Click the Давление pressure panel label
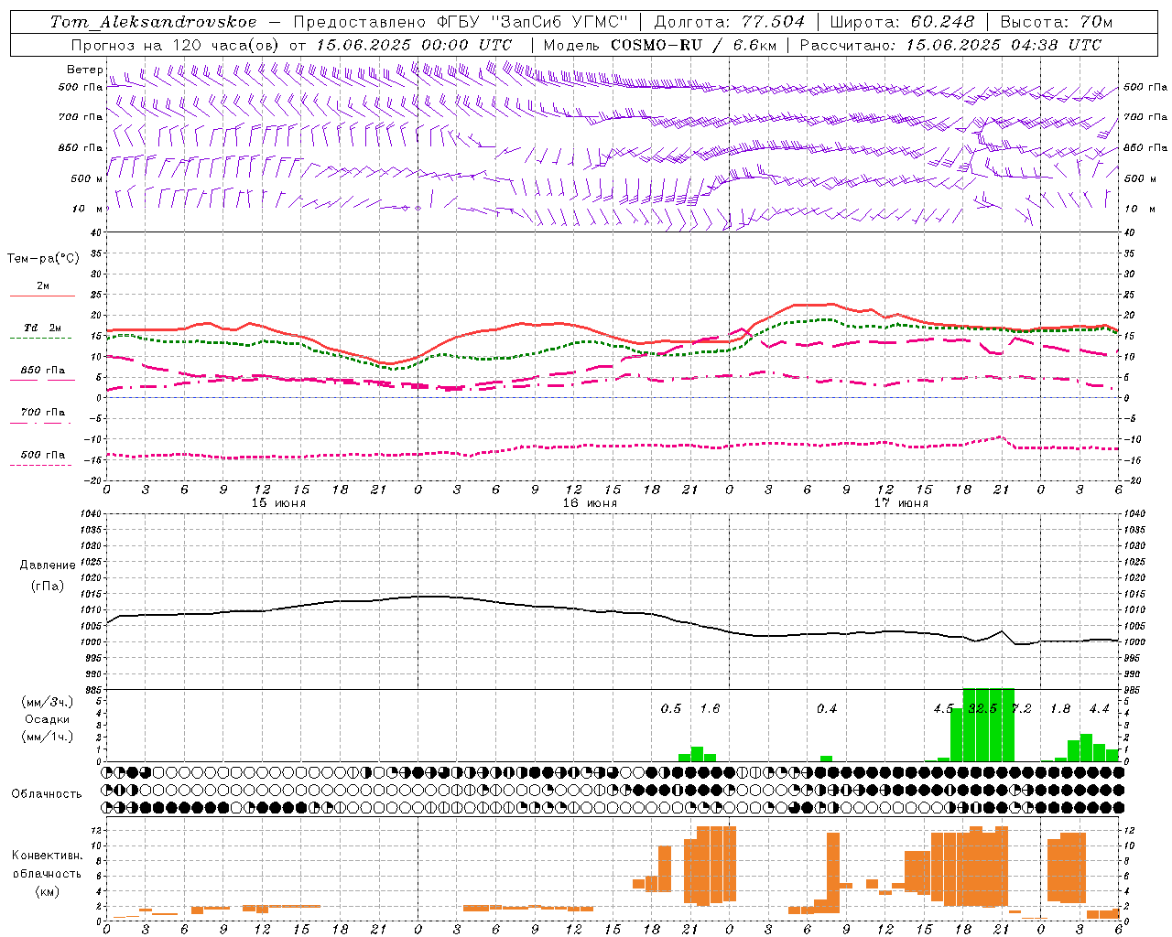Image resolution: width=1172 pixels, height=937 pixels. [48, 565]
